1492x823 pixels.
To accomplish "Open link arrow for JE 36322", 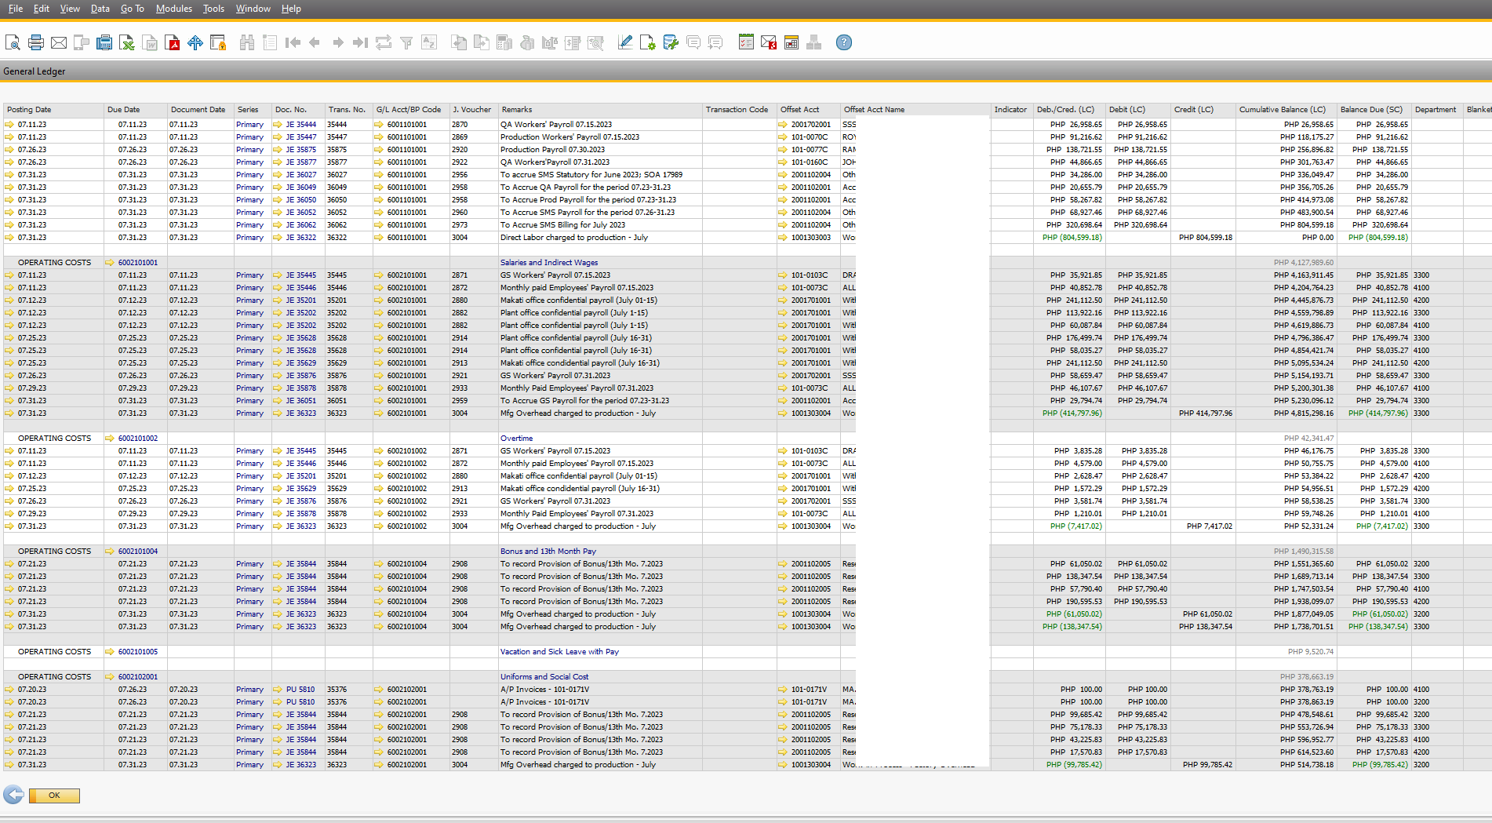I will tap(278, 238).
